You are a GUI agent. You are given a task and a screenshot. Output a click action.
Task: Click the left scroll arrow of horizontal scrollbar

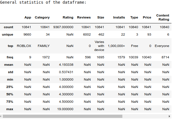[x=1, y=116]
